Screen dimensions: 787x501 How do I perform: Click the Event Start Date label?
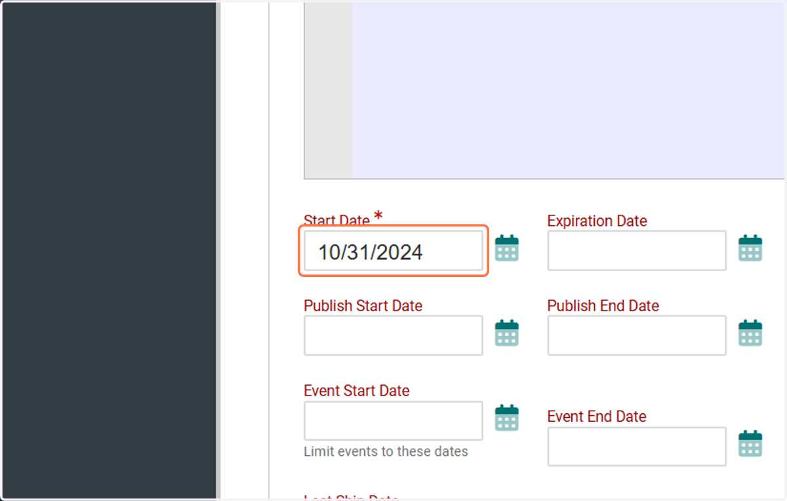click(x=357, y=391)
